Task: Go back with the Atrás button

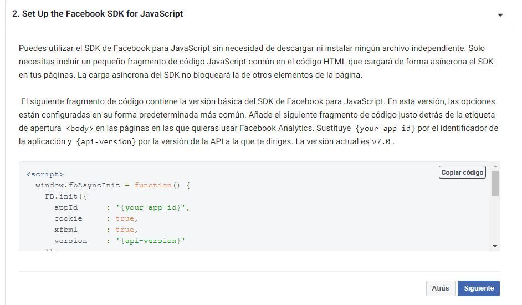Action: pos(441,288)
